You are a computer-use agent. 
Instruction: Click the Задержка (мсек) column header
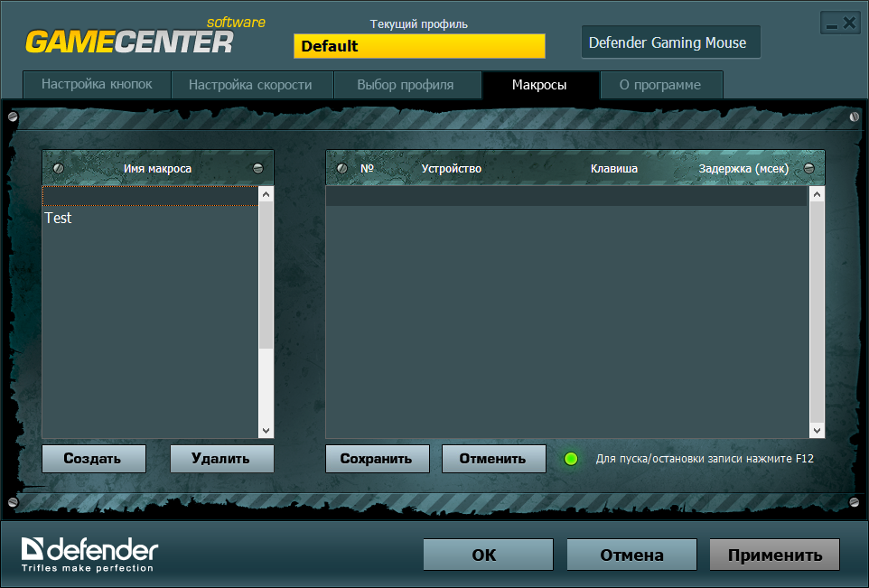click(x=743, y=169)
